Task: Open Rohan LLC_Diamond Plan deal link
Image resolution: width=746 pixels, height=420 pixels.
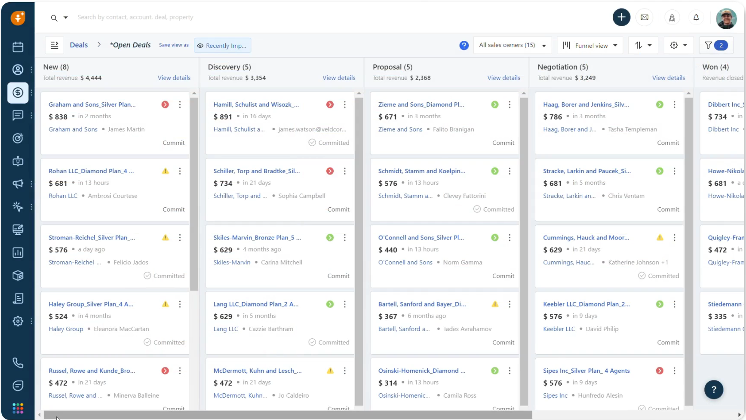Action: (x=91, y=171)
